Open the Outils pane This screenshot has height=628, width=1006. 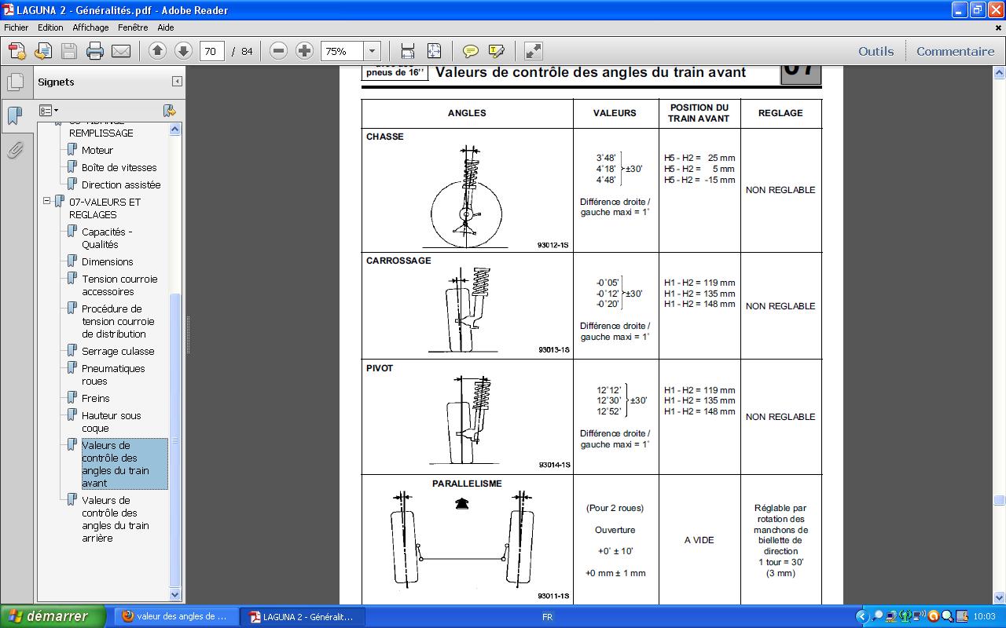tap(876, 51)
